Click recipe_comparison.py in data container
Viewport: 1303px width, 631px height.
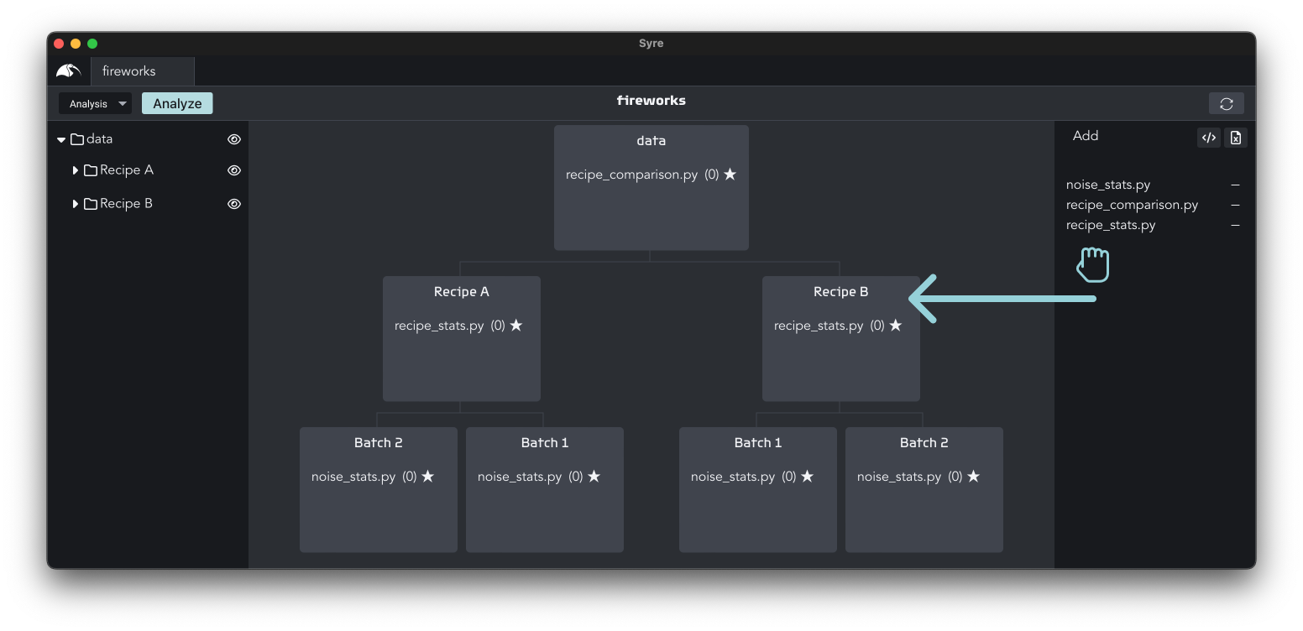pos(631,175)
